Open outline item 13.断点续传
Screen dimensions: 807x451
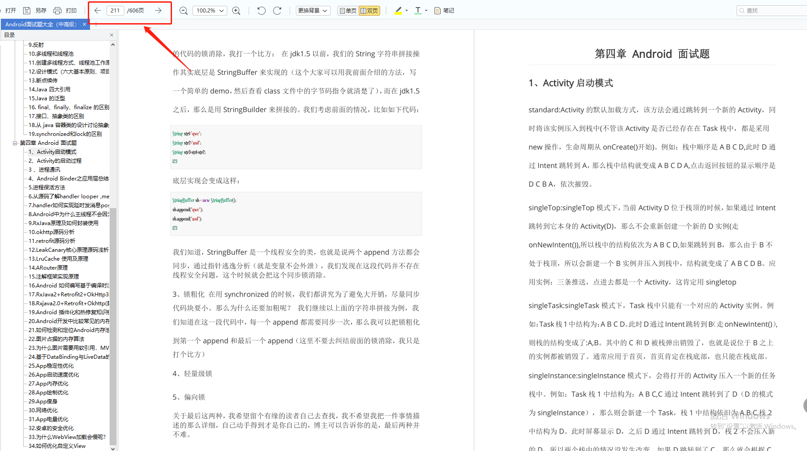coord(43,80)
